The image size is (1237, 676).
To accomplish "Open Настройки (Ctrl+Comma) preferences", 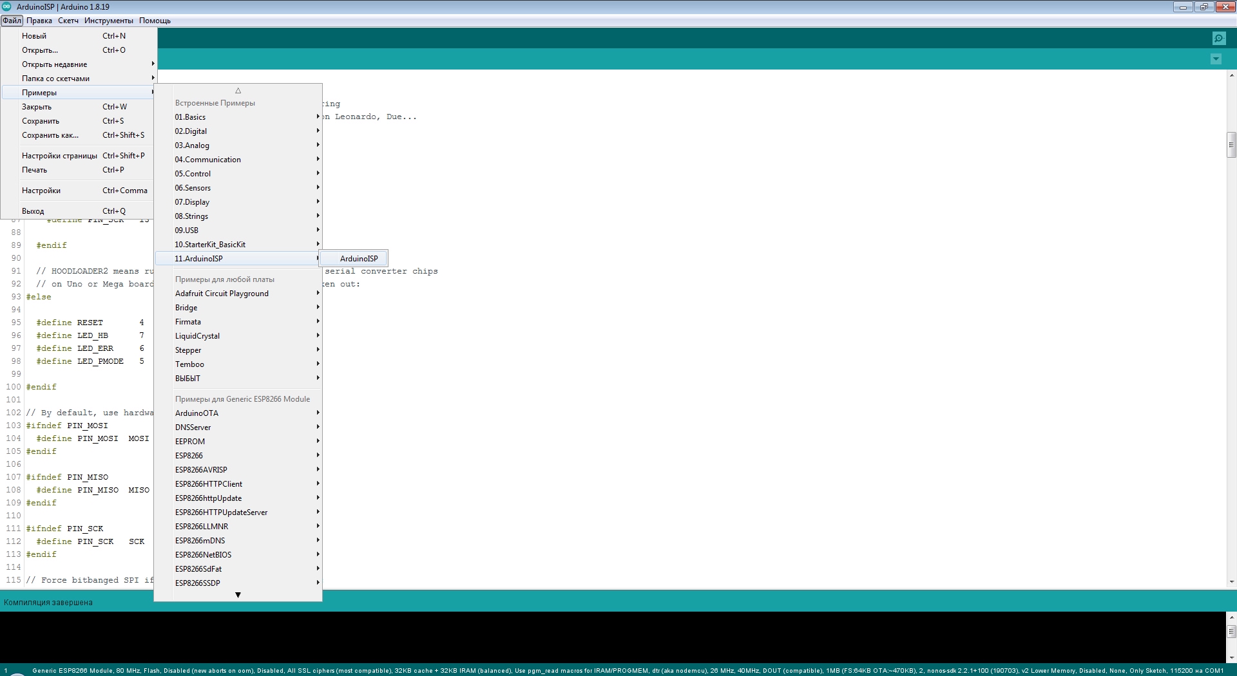I will (x=79, y=191).
